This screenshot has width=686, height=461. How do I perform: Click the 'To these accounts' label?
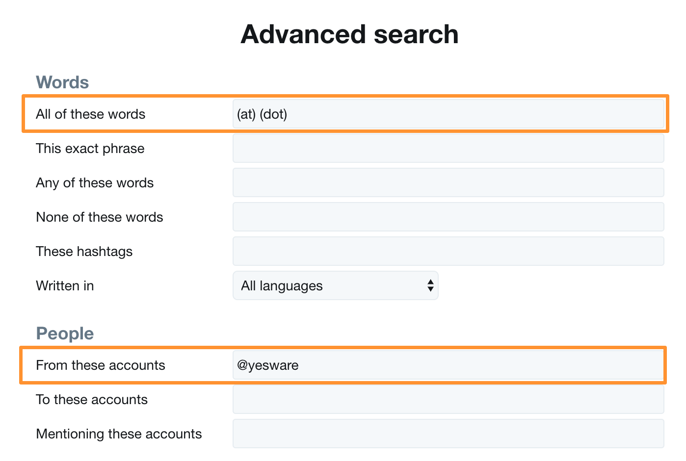(x=92, y=399)
